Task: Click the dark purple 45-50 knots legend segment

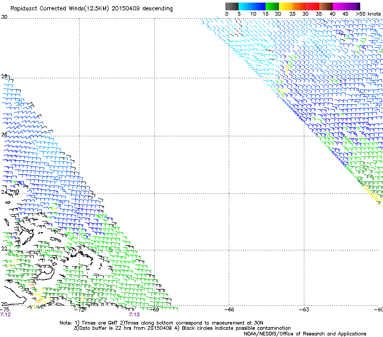Action: 353,6
